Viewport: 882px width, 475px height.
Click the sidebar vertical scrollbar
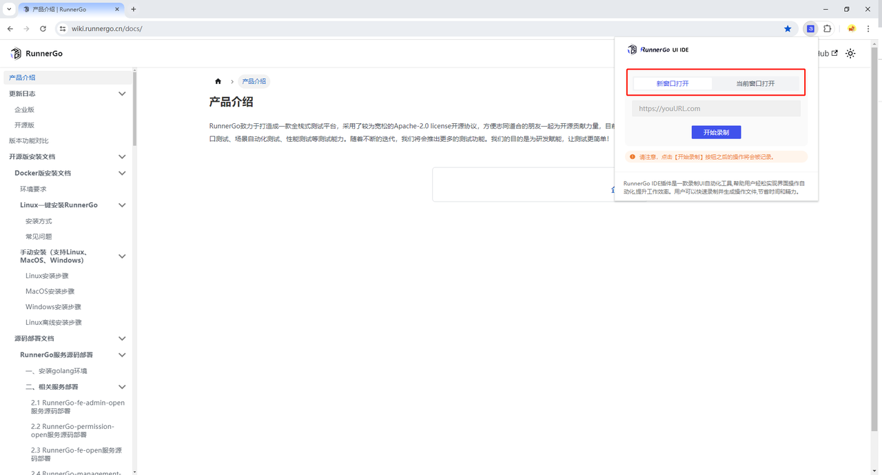pyautogui.click(x=134, y=110)
